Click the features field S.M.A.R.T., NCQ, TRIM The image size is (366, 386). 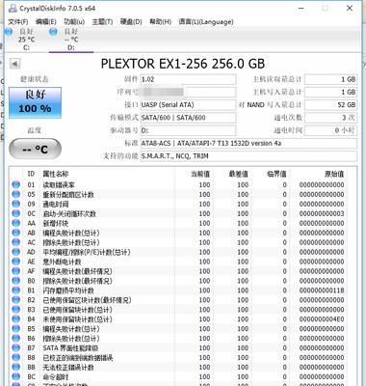click(248, 156)
